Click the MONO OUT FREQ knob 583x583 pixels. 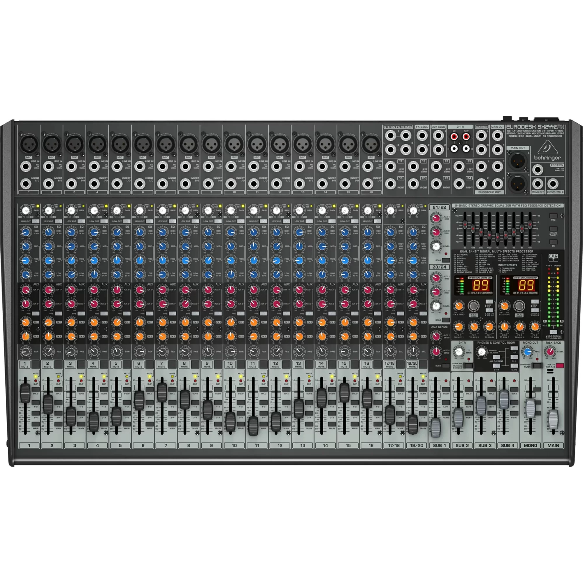(x=528, y=352)
